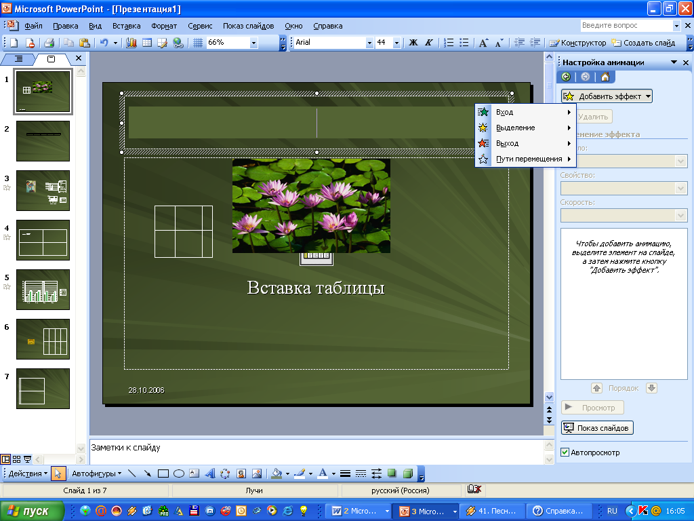This screenshot has height=521, width=694.
Task: Select slide 3 thumbnail
Action: click(43, 191)
